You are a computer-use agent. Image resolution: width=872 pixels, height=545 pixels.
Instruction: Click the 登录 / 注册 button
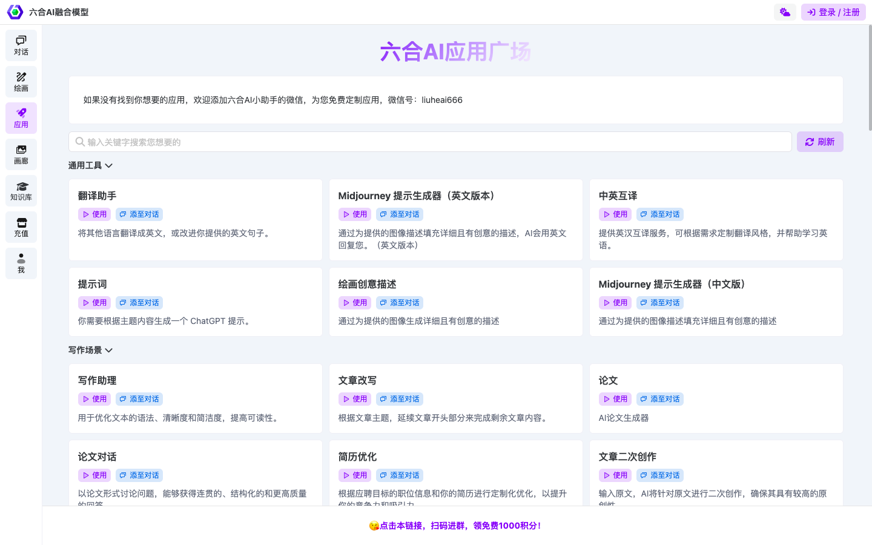click(x=833, y=12)
